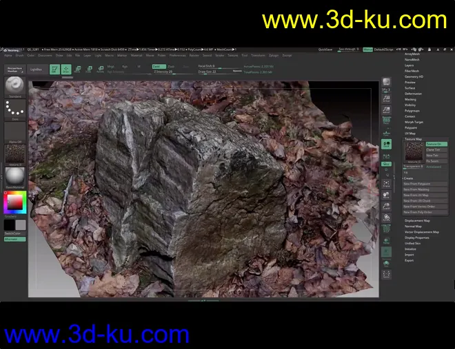The height and width of the screenshot is (349, 455).
Task: Toggle the green Qxyz rotation button
Action: [386, 164]
